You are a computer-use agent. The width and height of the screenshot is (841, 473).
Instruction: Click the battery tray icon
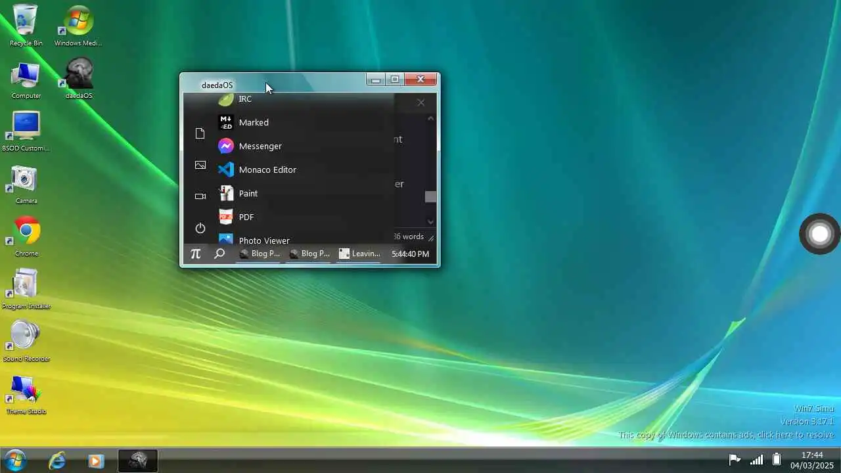pos(776,459)
